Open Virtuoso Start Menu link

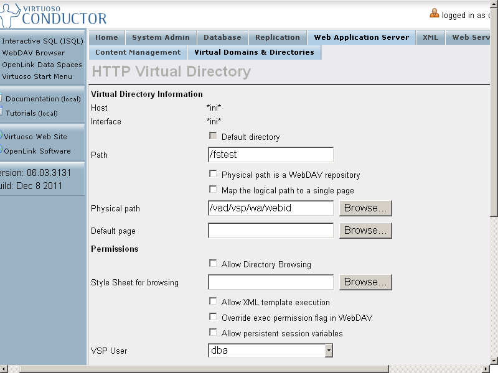click(37, 76)
